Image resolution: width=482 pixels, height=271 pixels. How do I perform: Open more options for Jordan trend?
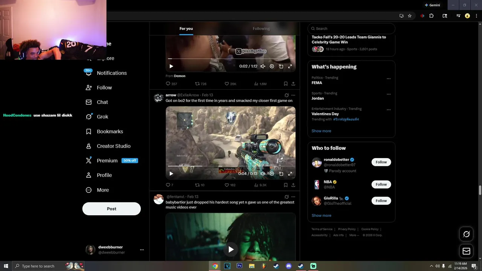(x=389, y=94)
